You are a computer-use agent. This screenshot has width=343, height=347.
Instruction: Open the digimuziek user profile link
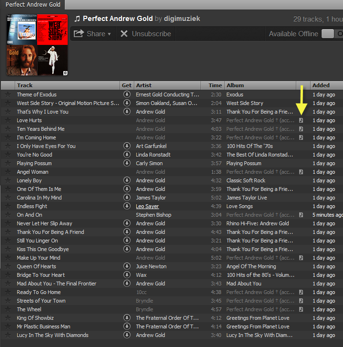(x=182, y=19)
